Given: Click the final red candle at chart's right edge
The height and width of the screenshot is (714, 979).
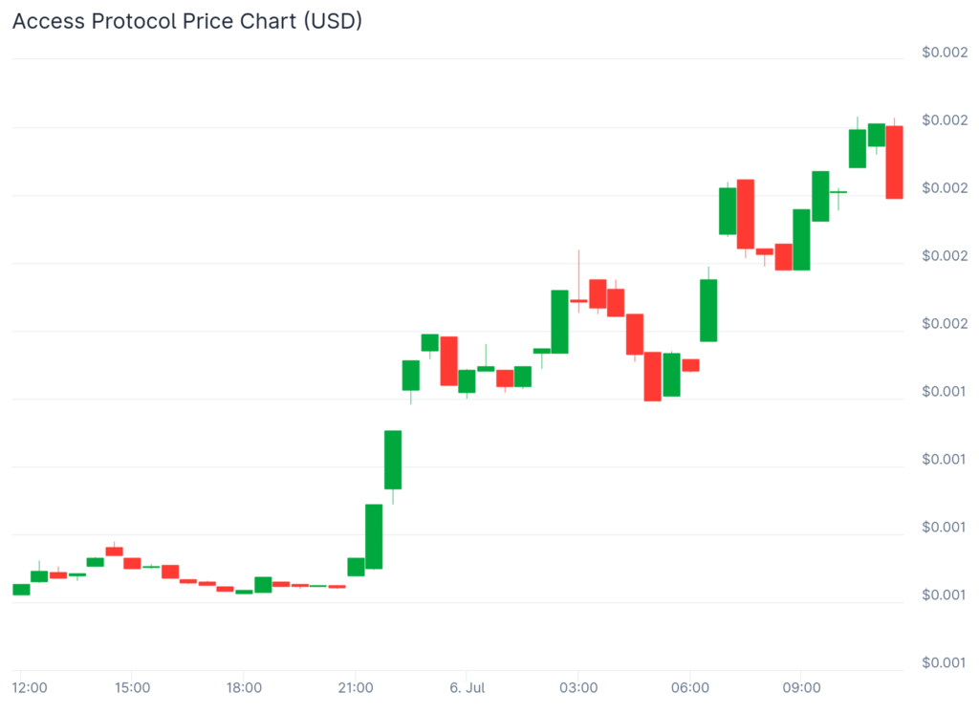Looking at the screenshot, I should 895,162.
